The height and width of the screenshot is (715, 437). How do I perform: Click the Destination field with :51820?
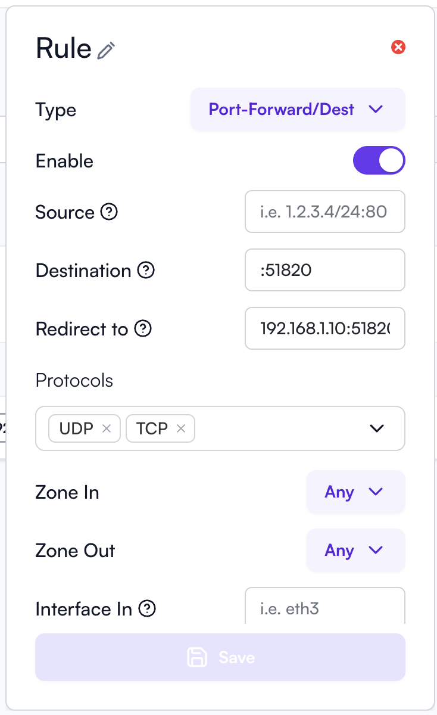click(324, 270)
